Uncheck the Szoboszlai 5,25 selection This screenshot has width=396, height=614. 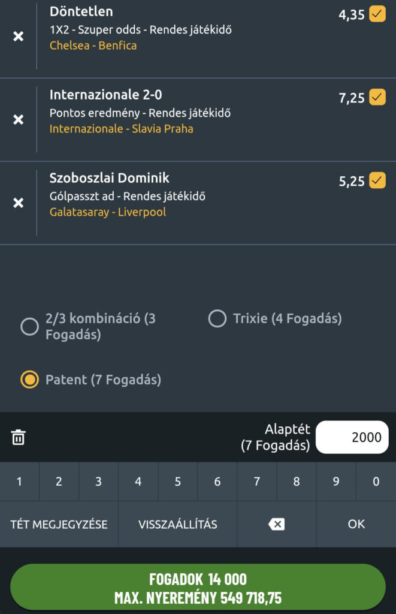pos(377,180)
